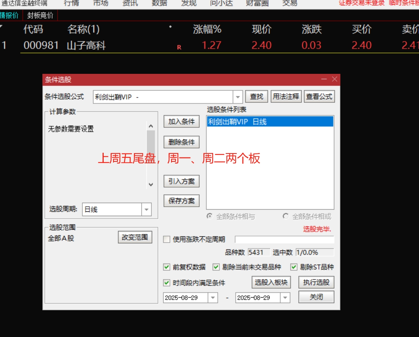419x337 pixels.
Task: Sort by 买价 column header
Action: 361,29
